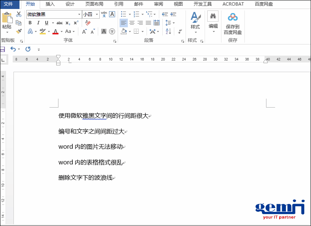Viewport: 311px width, 226px height.
Task: Click the Copy icon in clipboard group
Action: pos(19,22)
